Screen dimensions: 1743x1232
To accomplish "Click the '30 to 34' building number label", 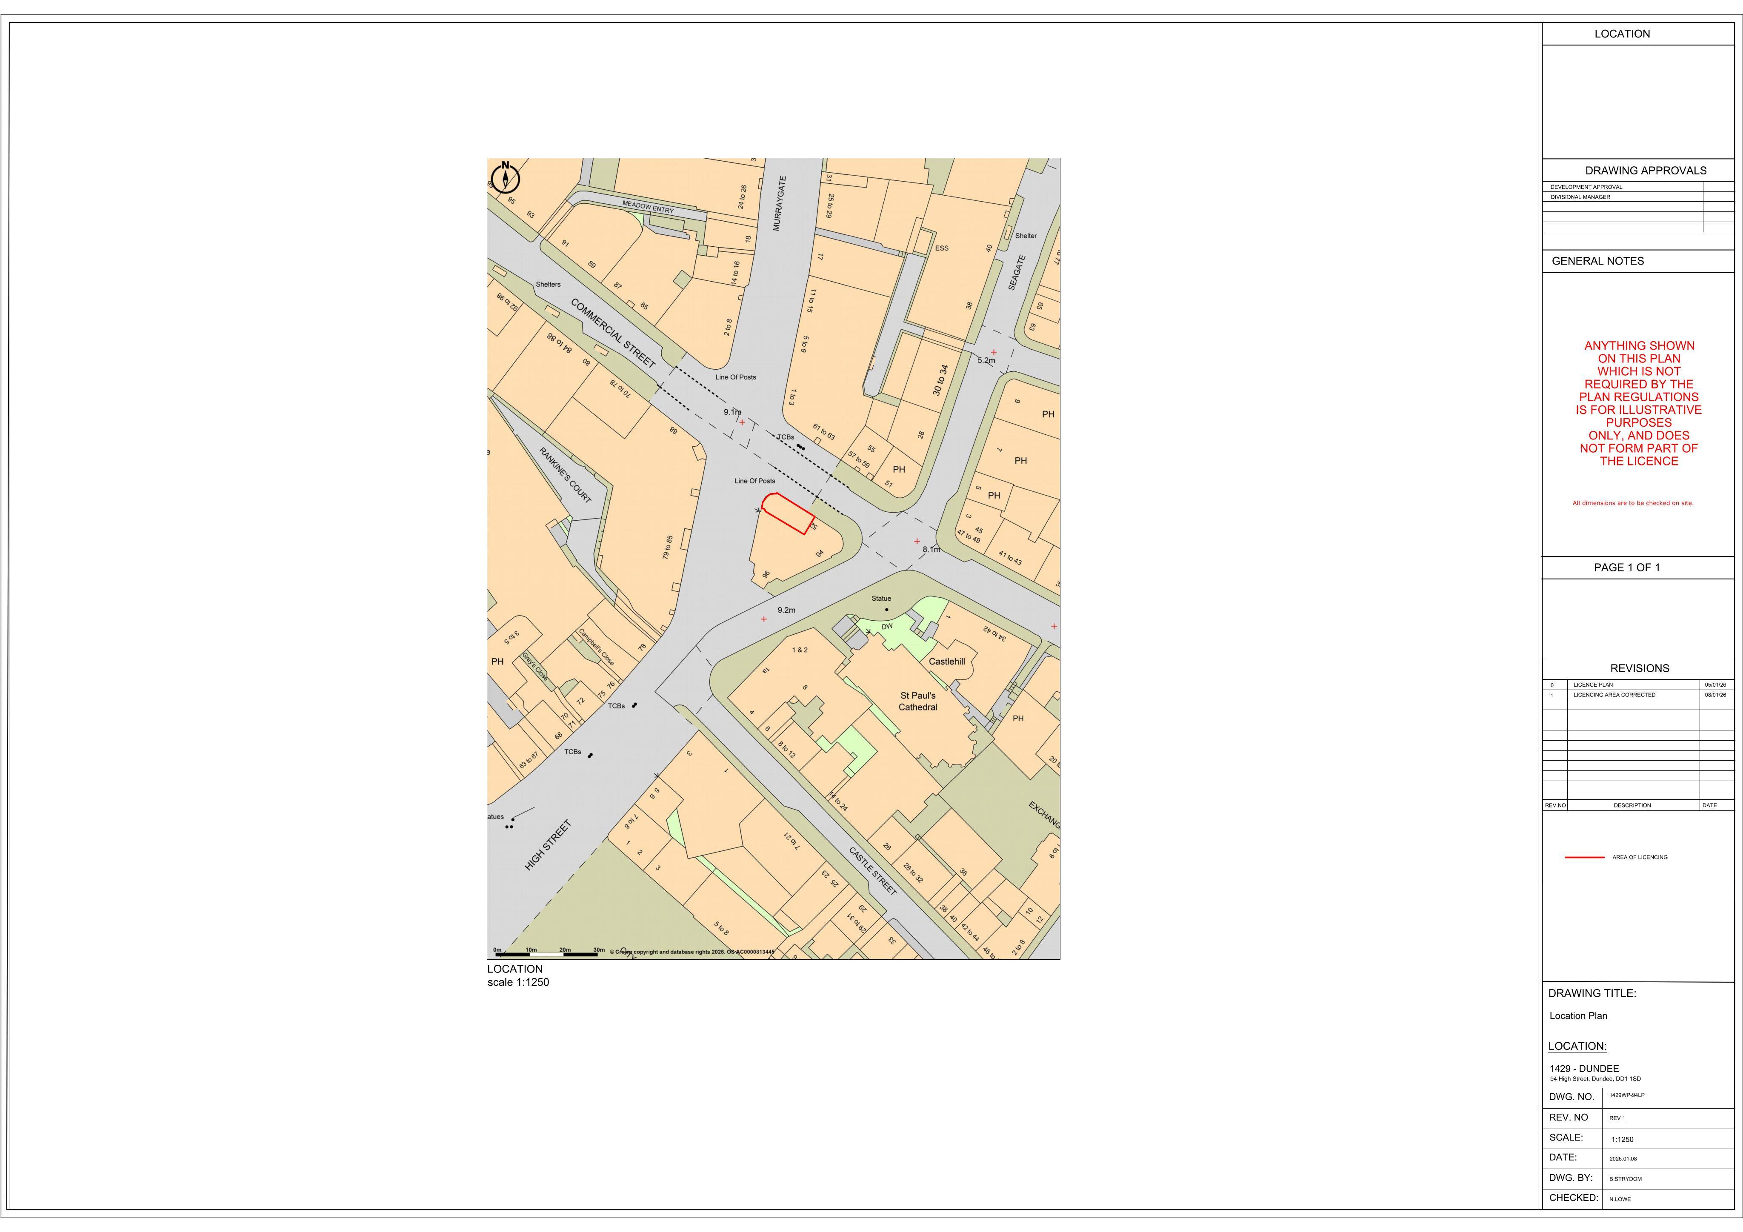I will (x=940, y=380).
